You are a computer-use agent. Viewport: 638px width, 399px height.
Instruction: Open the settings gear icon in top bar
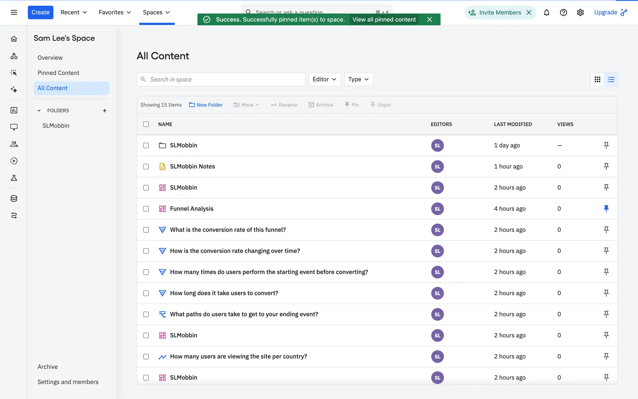click(580, 13)
